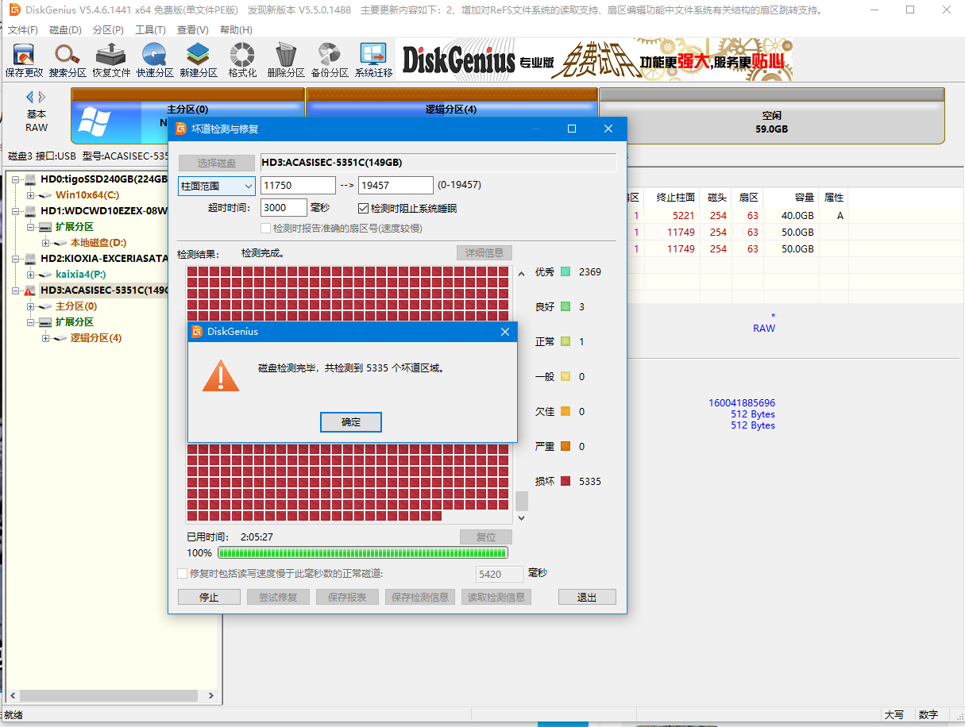The image size is (965, 727).
Task: Uncheck 检测时阻止系统睡眠 checkbox
Action: tap(364, 208)
